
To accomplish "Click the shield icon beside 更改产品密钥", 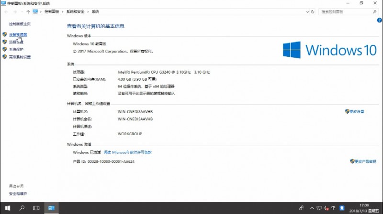I will click(x=352, y=161).
